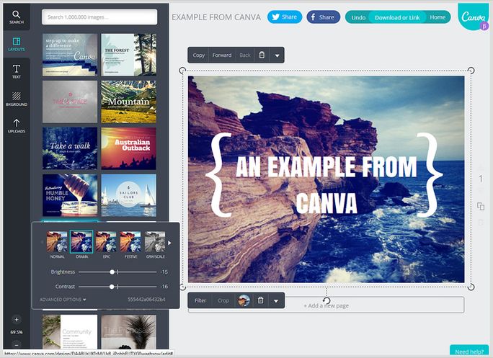Open the Layouts panel
The image size is (493, 358).
pos(17,45)
